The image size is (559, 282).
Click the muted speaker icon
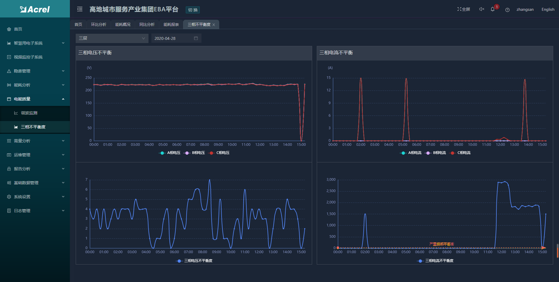(482, 9)
